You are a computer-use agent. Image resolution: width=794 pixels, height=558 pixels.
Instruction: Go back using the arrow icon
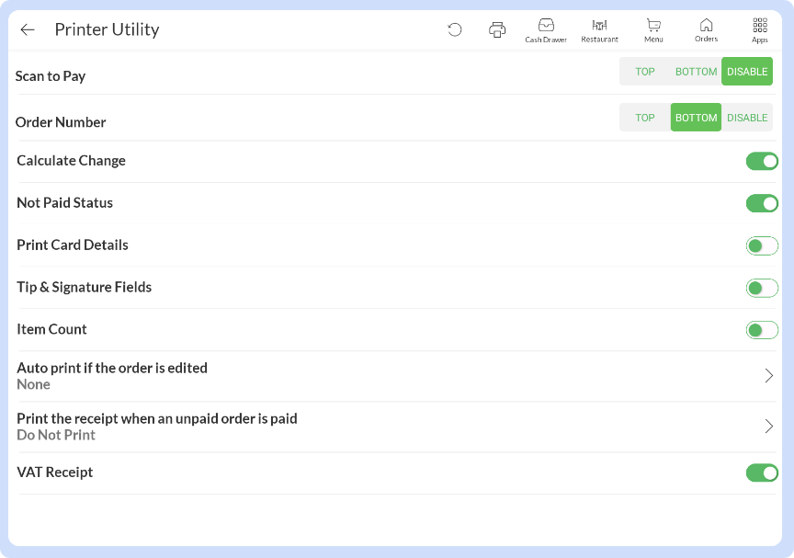(28, 29)
